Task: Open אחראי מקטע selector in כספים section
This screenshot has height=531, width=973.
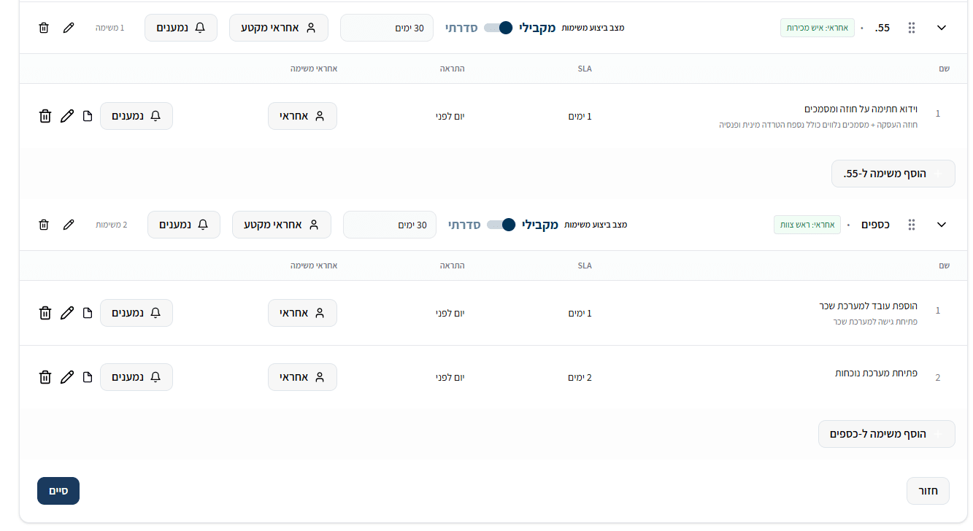Action: click(x=282, y=225)
